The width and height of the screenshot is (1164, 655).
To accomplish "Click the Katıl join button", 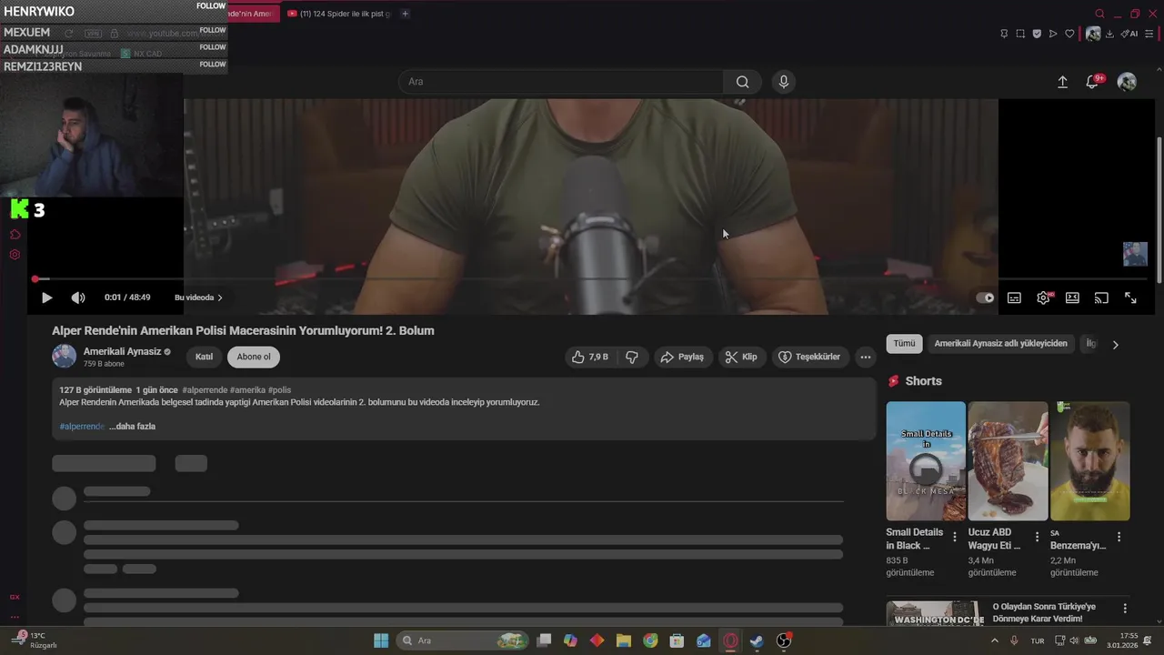I will pos(204,357).
